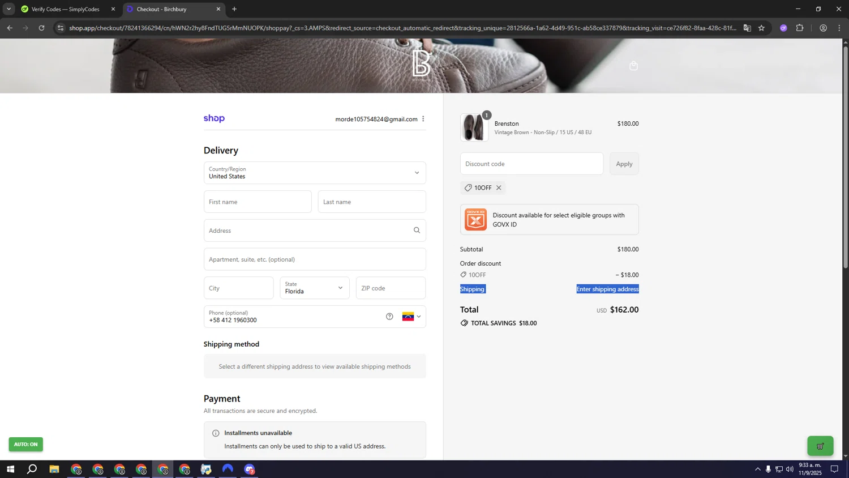Click the Birchbury logo in the banner
The height and width of the screenshot is (478, 849).
coord(422,65)
